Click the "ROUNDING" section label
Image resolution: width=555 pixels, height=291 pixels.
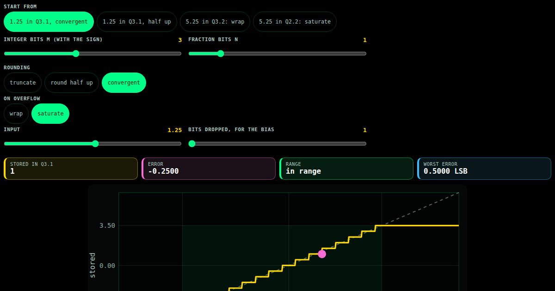point(17,67)
